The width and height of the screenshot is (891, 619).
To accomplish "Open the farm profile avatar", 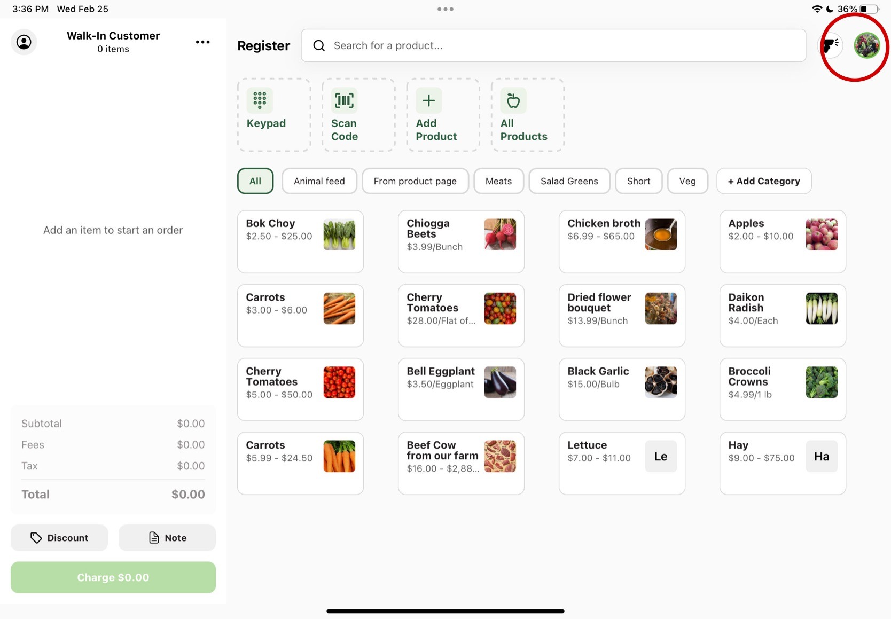I will [x=866, y=45].
